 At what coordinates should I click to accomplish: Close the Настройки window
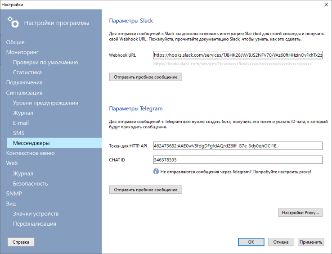[x=326, y=5]
